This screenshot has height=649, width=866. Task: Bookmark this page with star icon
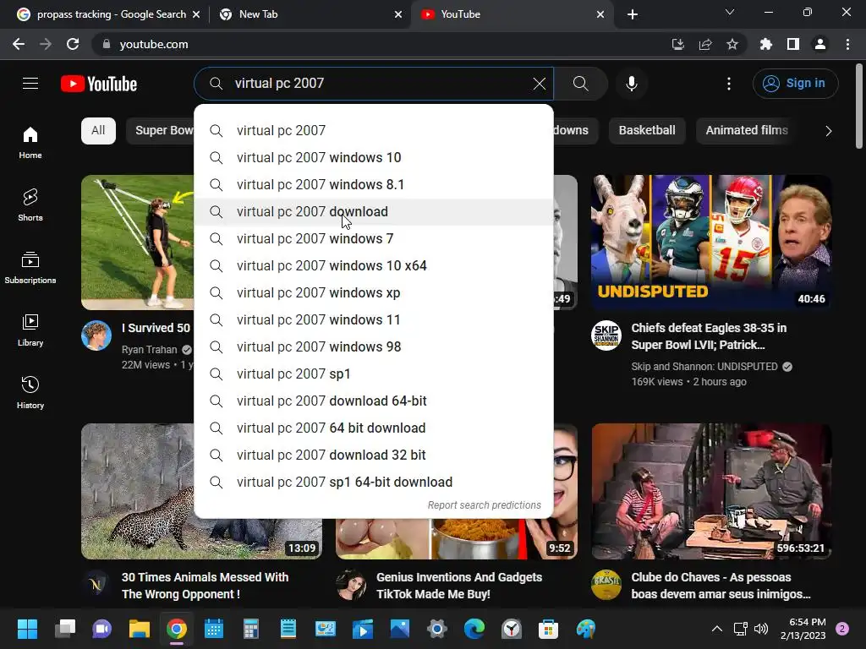pos(732,44)
